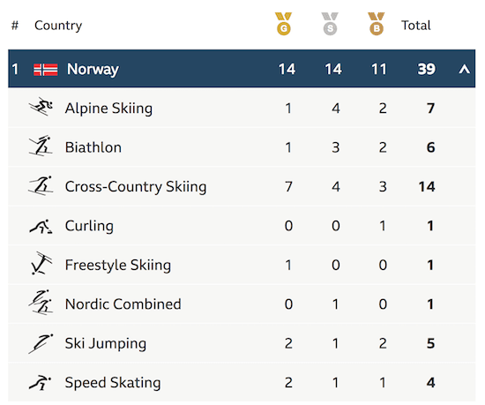Click the Speed Skating sport icon
This screenshot has height=405, width=485.
point(41,382)
